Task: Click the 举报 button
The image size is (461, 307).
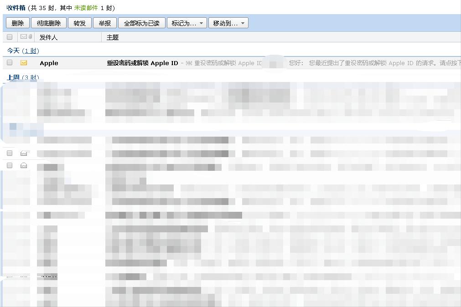Action: pos(105,22)
